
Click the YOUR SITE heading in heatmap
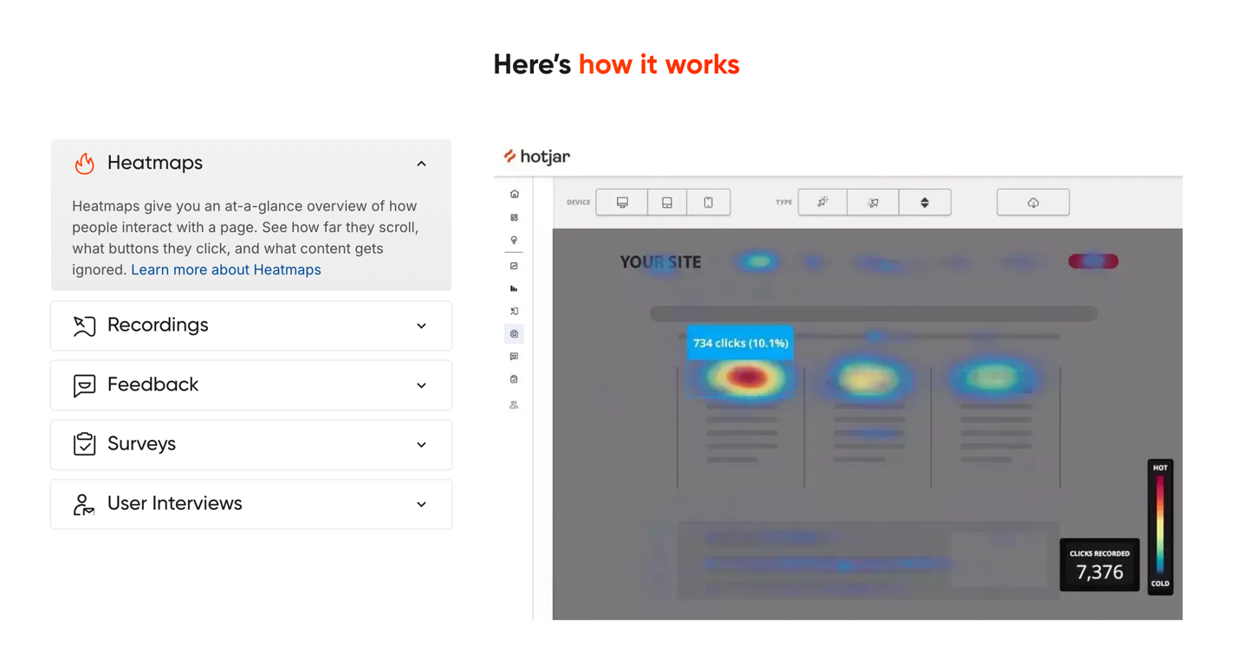(660, 262)
